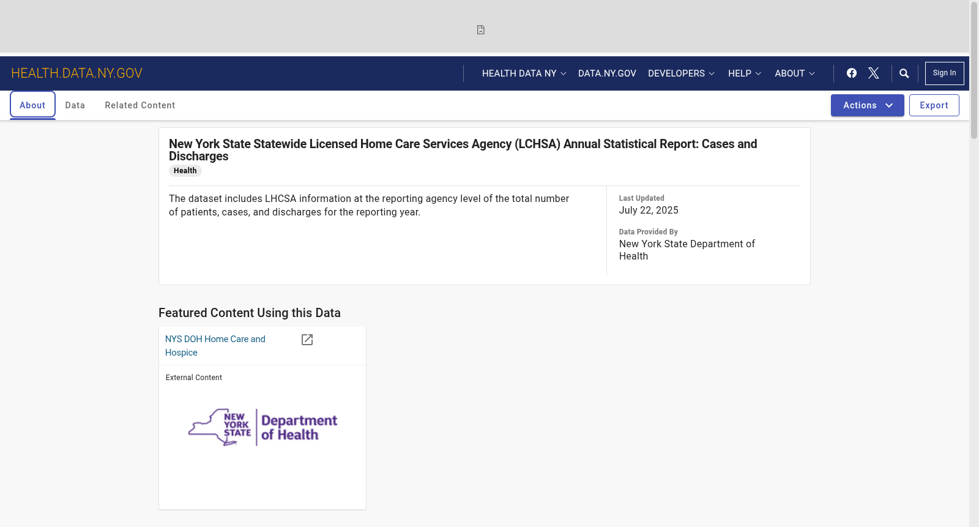Click 'Featured Content Using this Data' heading
This screenshot has height=527, width=979.
coord(250,313)
